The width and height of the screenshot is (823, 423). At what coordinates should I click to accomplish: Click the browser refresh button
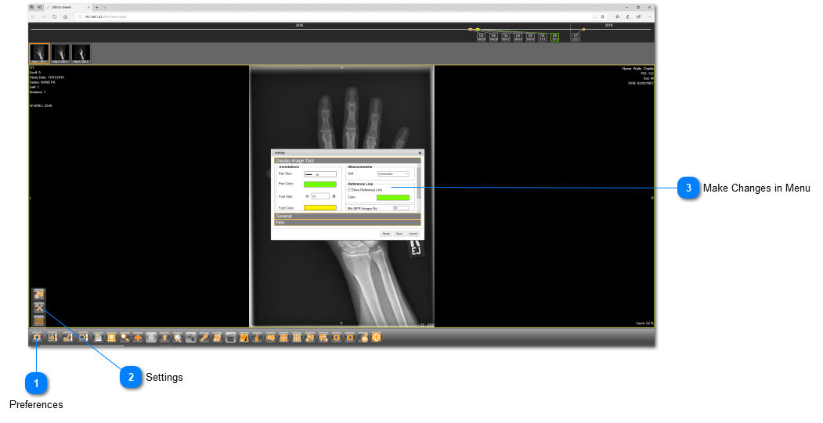55,16
